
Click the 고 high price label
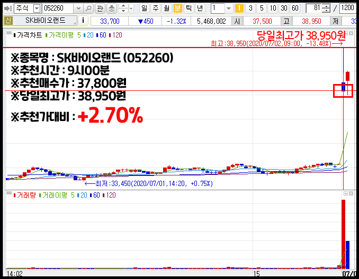click(x=286, y=22)
